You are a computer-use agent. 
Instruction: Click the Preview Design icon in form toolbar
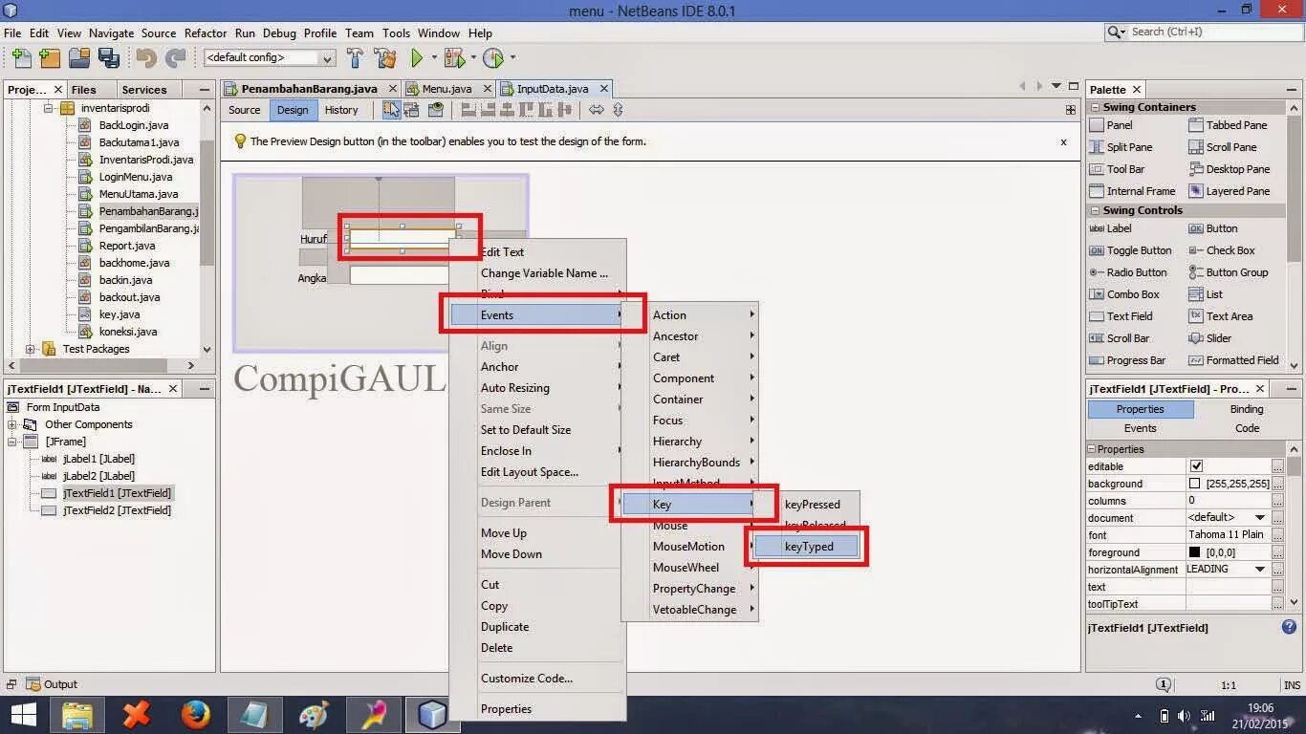(436, 110)
